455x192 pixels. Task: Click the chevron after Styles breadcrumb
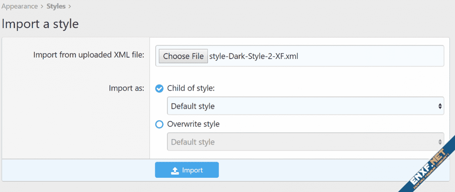pyautogui.click(x=70, y=6)
